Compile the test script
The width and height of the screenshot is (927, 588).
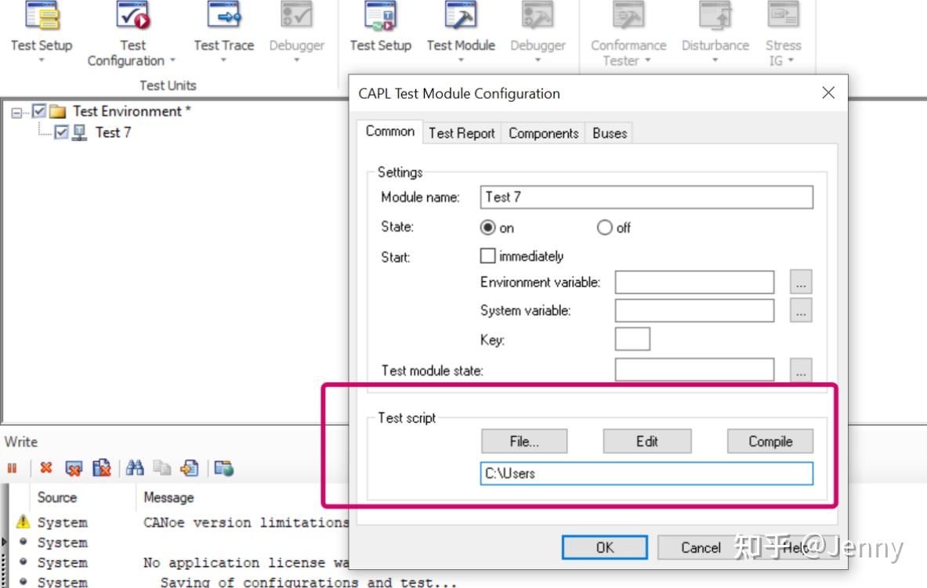click(x=769, y=441)
